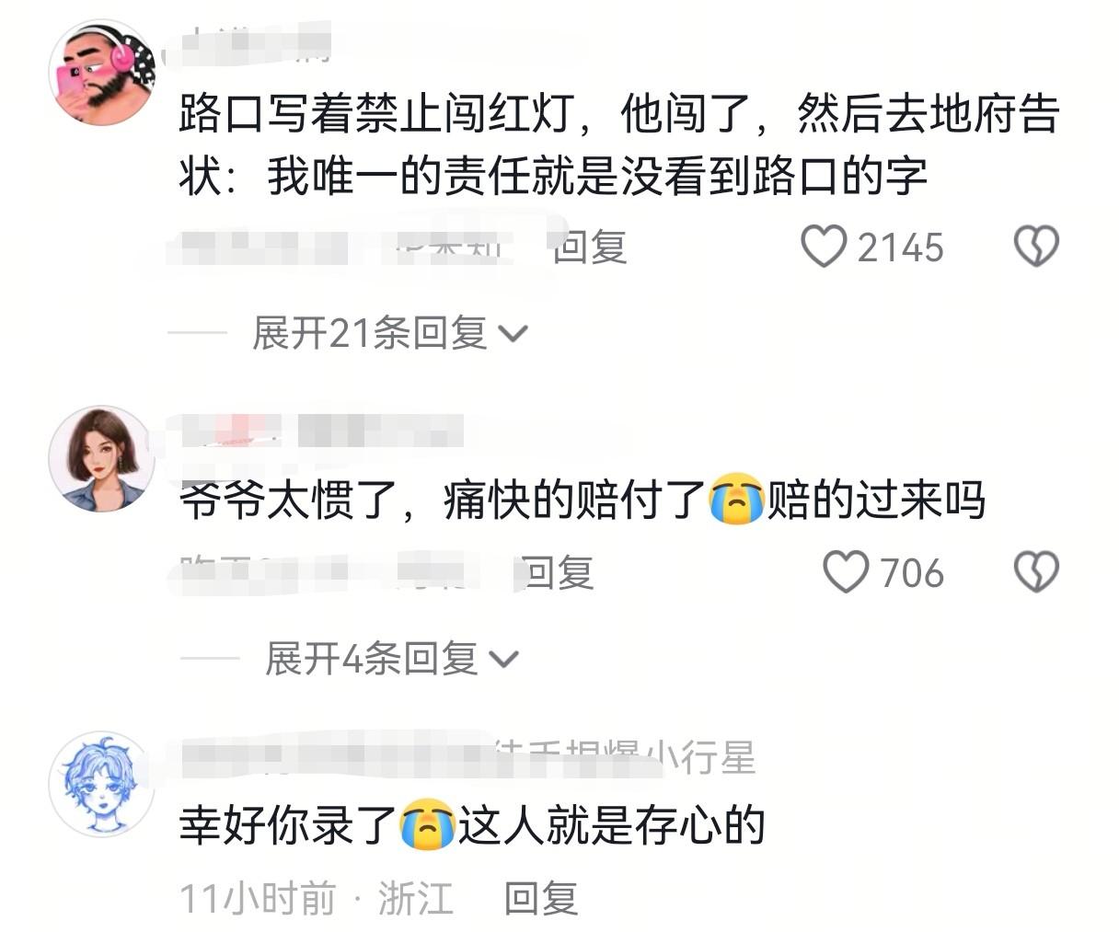The width and height of the screenshot is (1119, 932).
Task: Click the chevron next to 展开21条回复
Action: tap(512, 335)
